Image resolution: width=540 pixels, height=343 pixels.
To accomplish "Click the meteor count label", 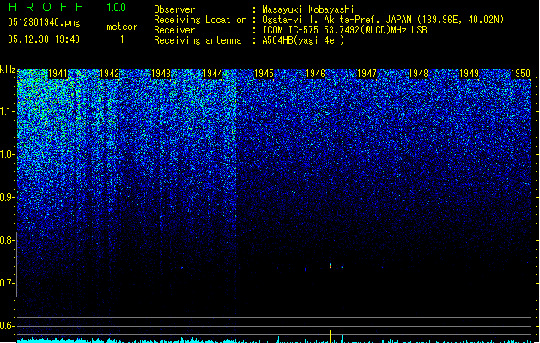I will (122, 27).
